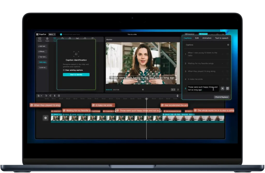Open the Audio panel icon

(47, 39)
